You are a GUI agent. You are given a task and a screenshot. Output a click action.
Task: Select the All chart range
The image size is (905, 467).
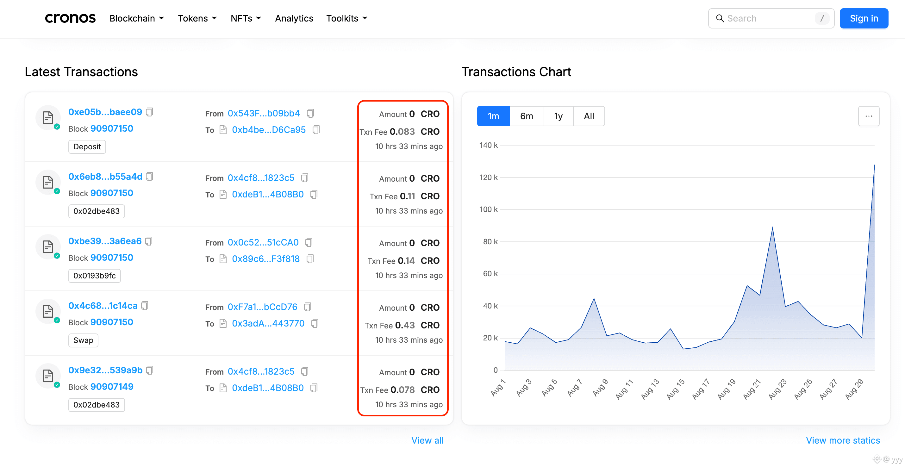[x=589, y=116]
